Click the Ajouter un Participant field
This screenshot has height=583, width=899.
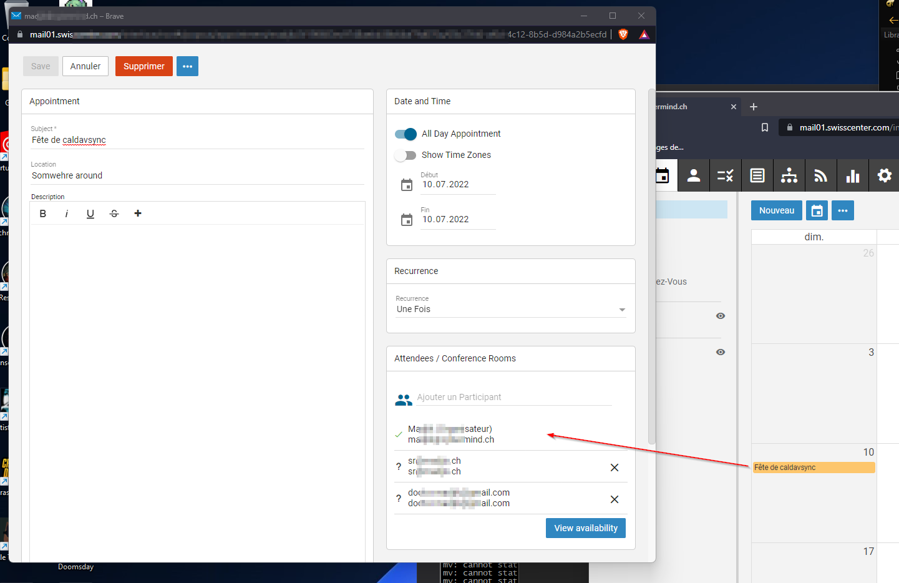(513, 398)
